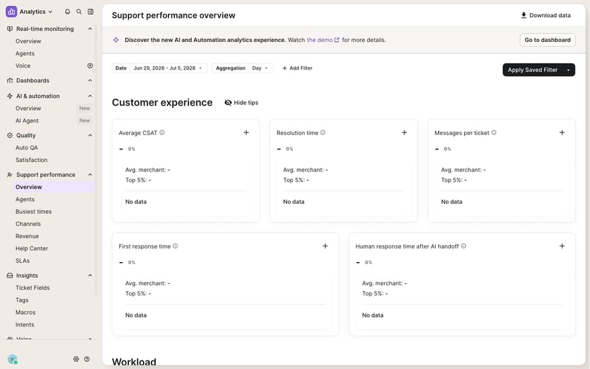Collapse the AI & automation section

[90, 96]
